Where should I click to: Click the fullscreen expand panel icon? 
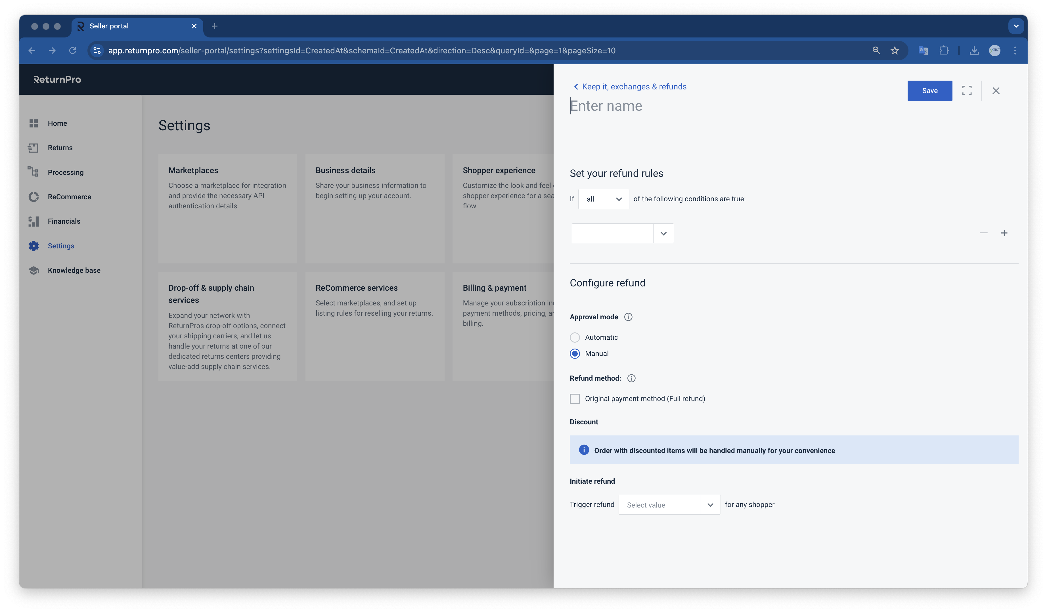(966, 91)
